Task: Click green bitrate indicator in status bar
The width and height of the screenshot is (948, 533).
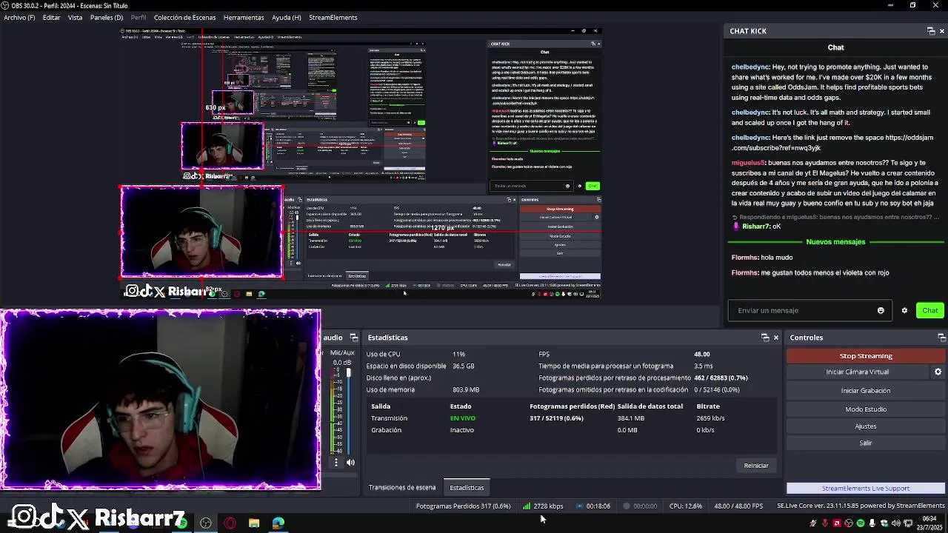Action: click(x=527, y=506)
